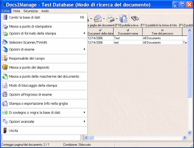194x148 pixels.
Task: Click the scan options icon beside Opzioni di esame
Action: point(5,49)
